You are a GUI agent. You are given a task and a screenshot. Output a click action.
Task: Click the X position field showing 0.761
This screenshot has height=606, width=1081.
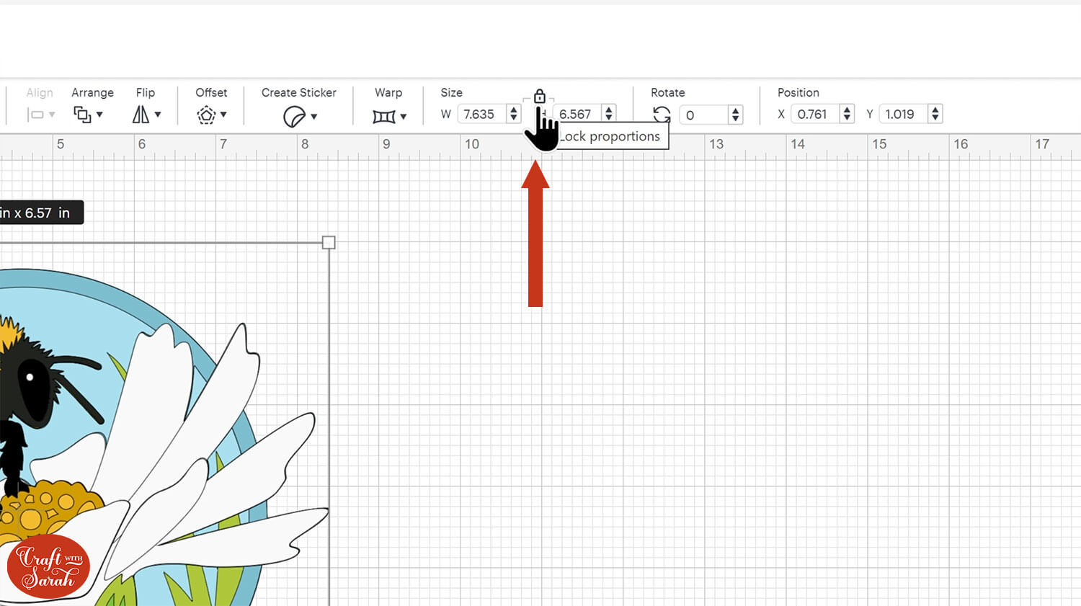tap(815, 114)
